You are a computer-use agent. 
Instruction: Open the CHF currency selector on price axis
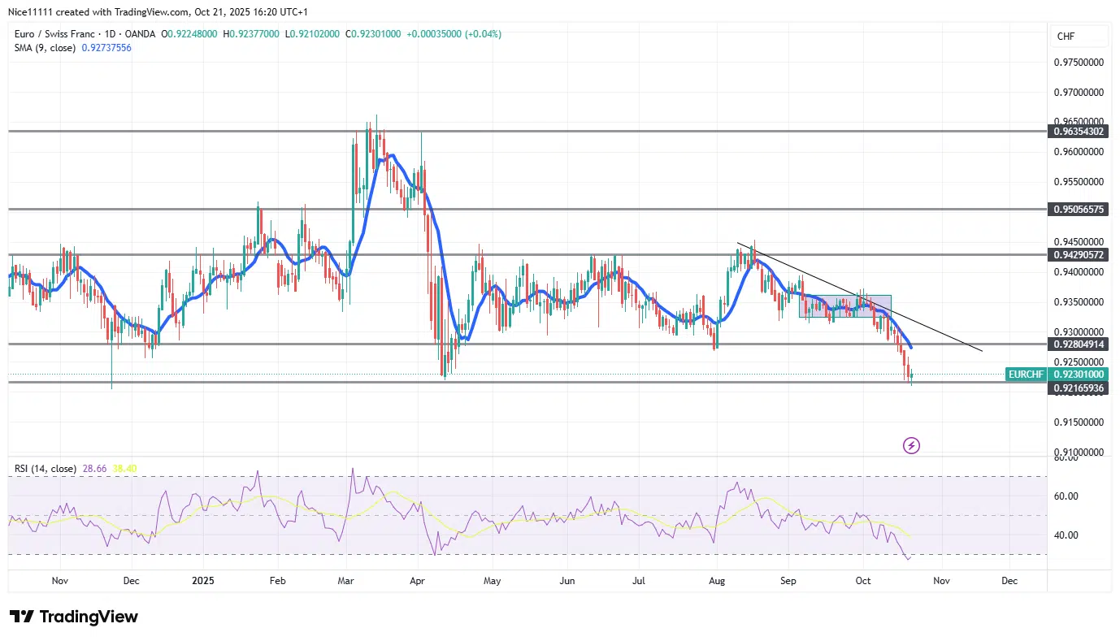[x=1065, y=36]
